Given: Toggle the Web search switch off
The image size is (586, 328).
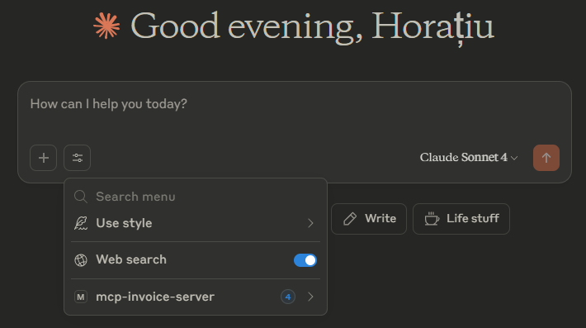Looking at the screenshot, I should (x=305, y=260).
